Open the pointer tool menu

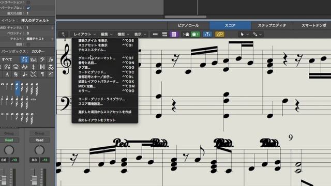[x=245, y=35]
